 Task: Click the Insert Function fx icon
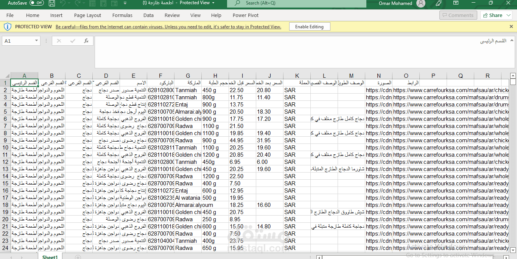[86, 41]
